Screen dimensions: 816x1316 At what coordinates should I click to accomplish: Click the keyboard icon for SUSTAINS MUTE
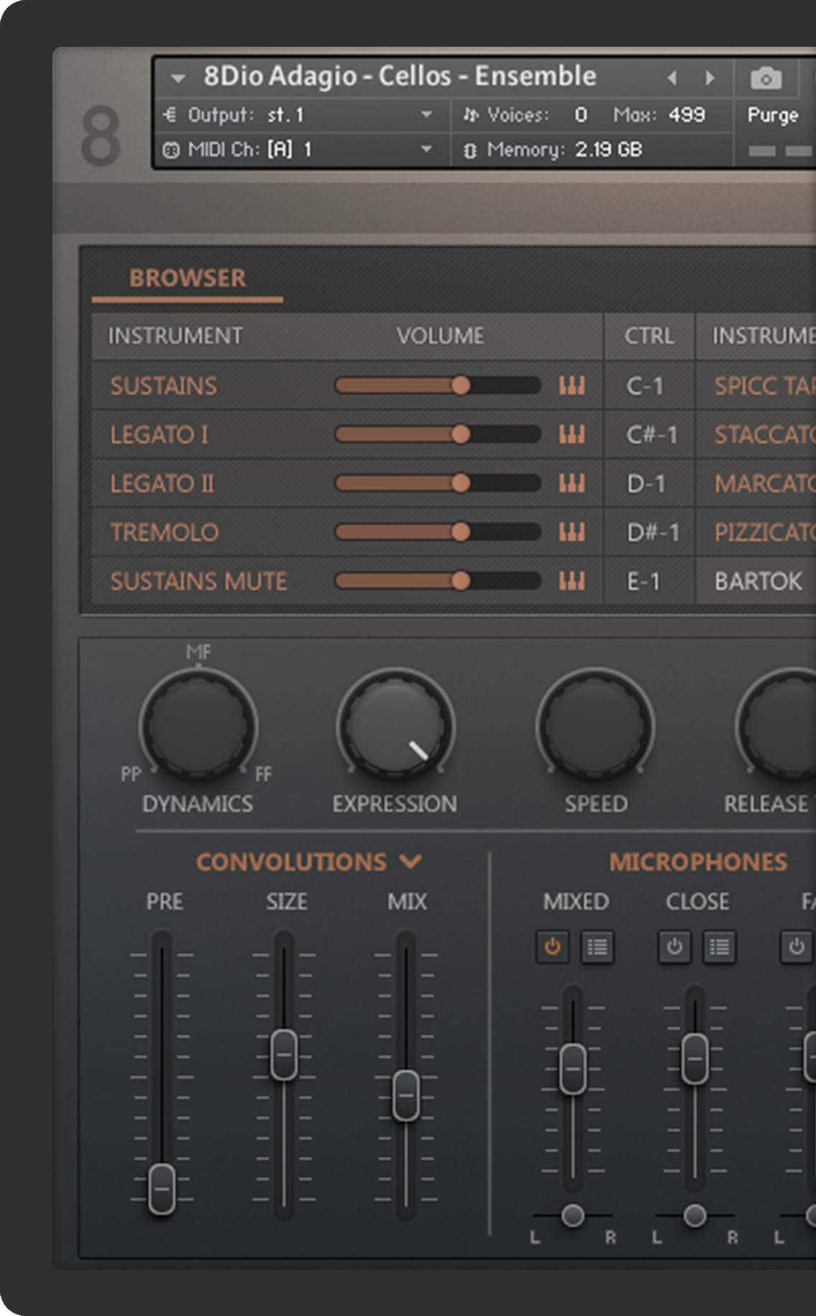tap(572, 582)
